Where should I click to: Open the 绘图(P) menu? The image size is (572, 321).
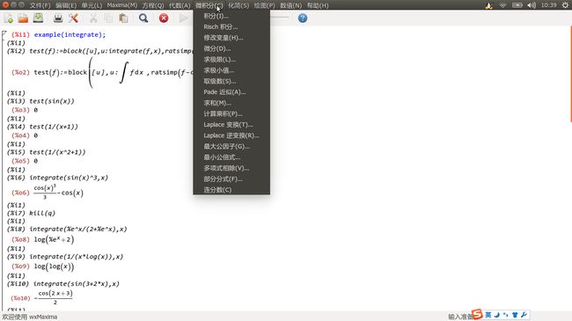coord(265,5)
